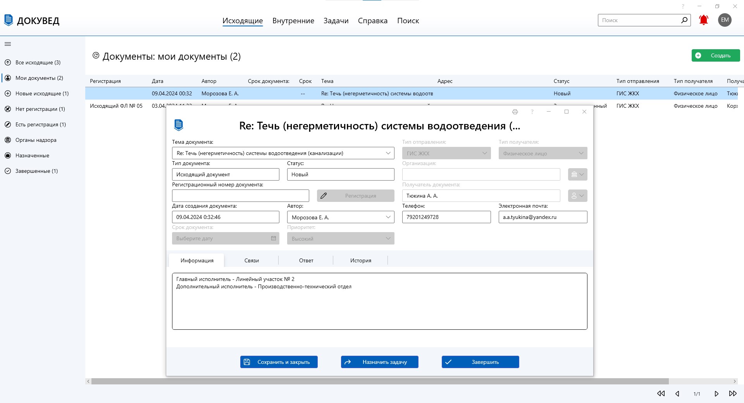Sort by the Адрес column header

point(445,81)
